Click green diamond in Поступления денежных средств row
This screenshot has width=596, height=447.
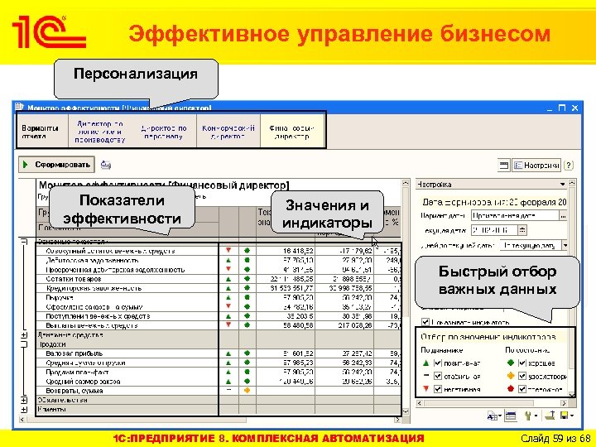247,316
